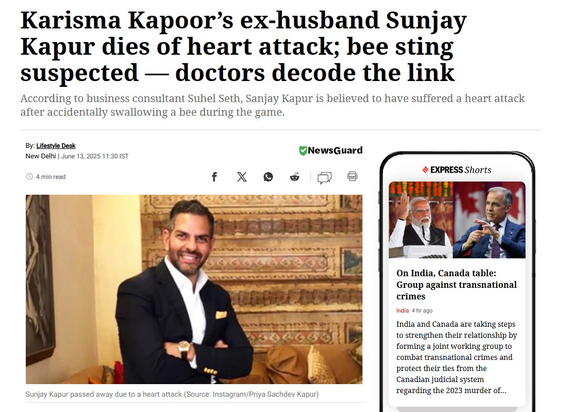Image resolution: width=575 pixels, height=412 pixels.
Task: Click the article subheading about Suhel Seth
Action: 273,105
